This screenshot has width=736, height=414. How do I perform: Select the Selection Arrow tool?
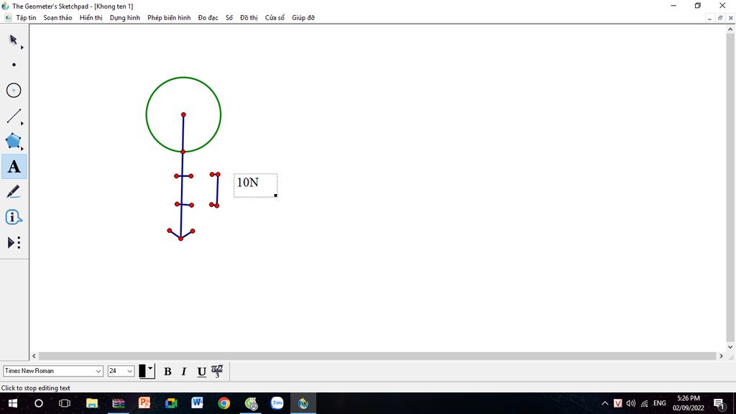[13, 40]
